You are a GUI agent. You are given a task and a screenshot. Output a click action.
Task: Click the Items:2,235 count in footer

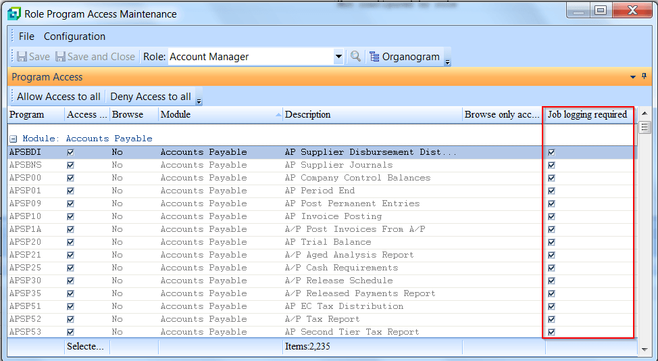click(x=307, y=346)
